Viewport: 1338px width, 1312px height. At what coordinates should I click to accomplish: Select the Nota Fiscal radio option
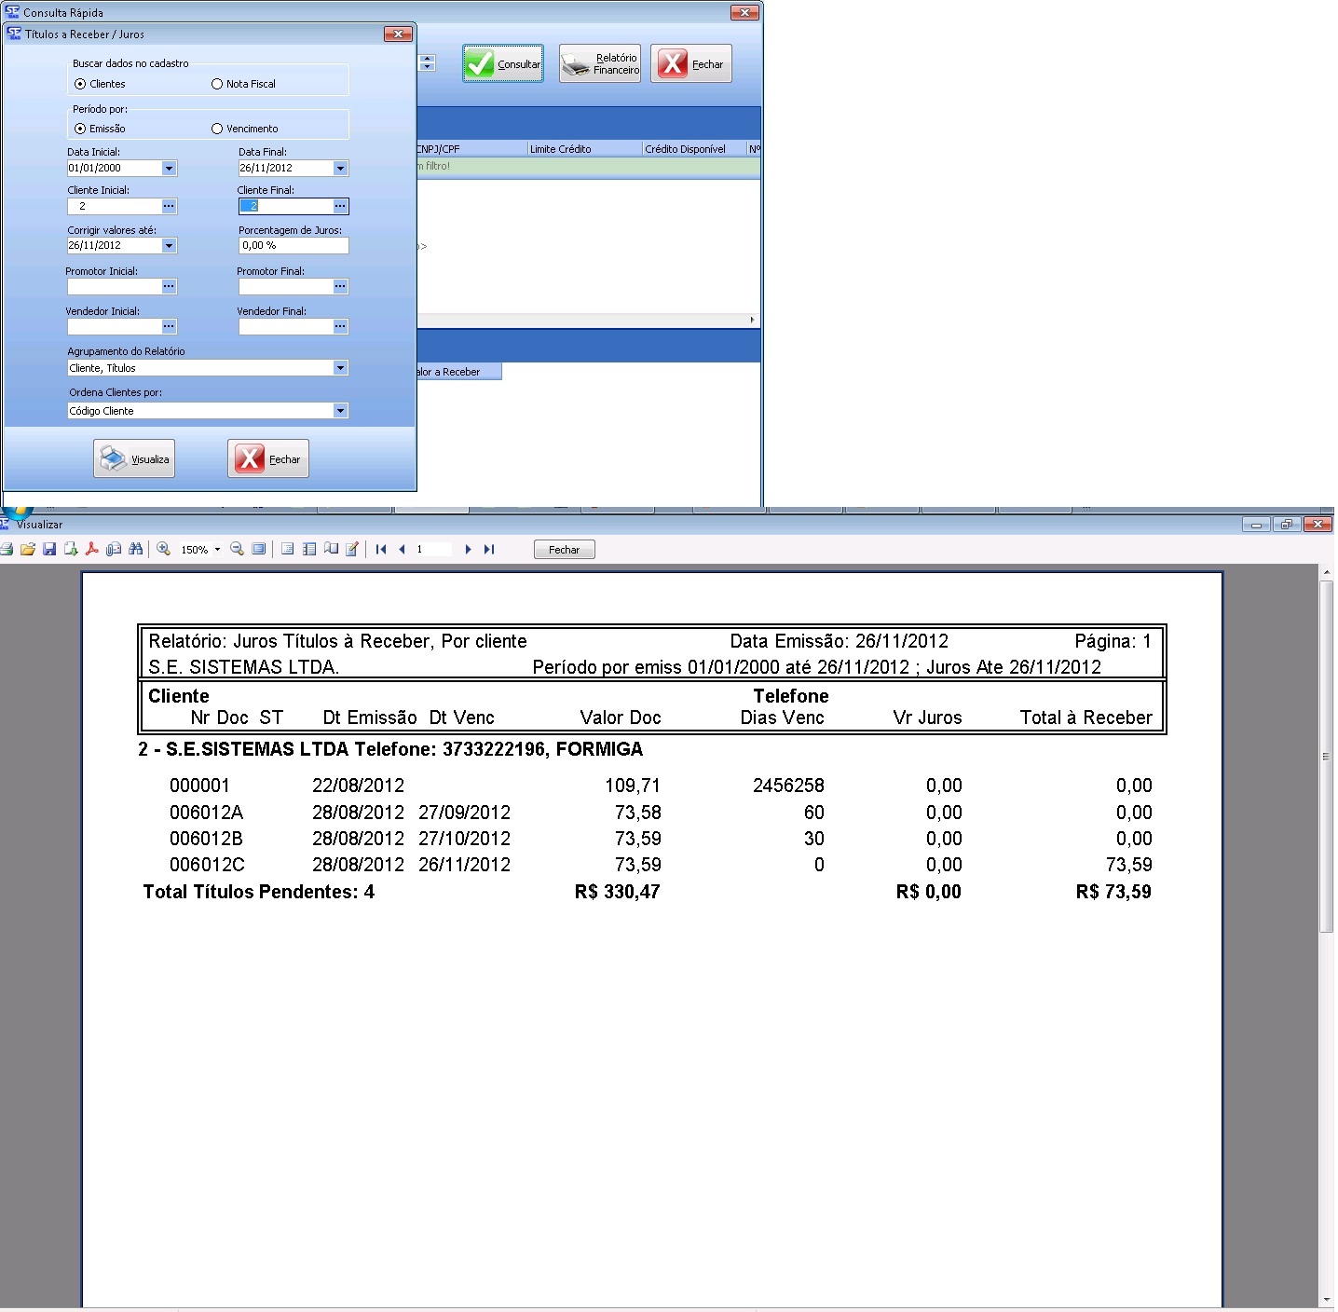pos(217,84)
